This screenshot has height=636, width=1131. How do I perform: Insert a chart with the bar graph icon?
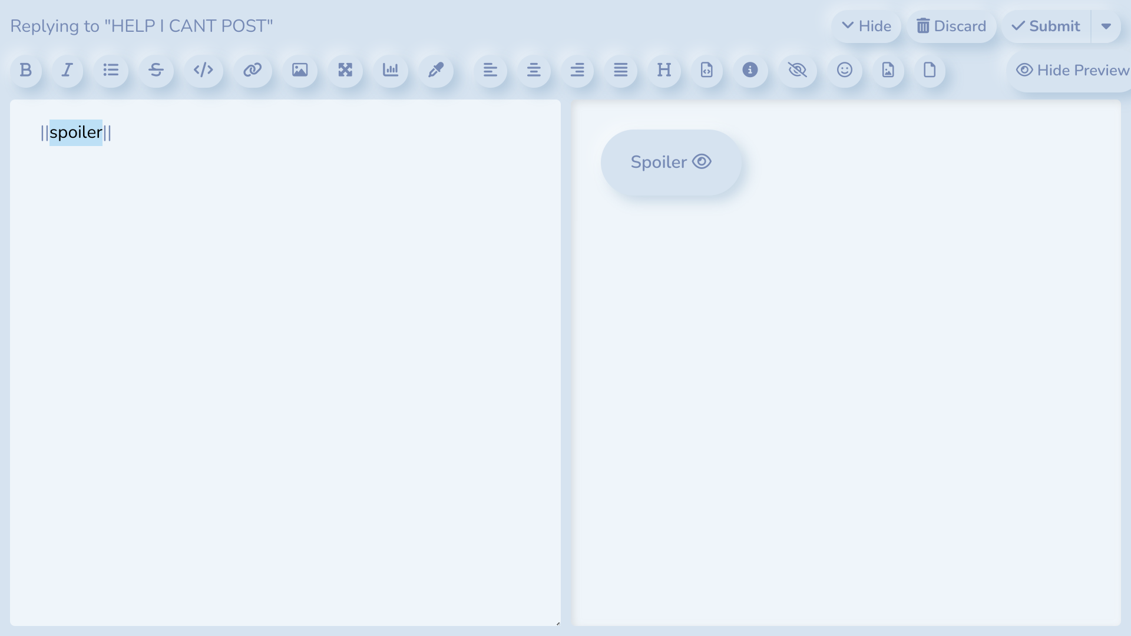(x=391, y=70)
